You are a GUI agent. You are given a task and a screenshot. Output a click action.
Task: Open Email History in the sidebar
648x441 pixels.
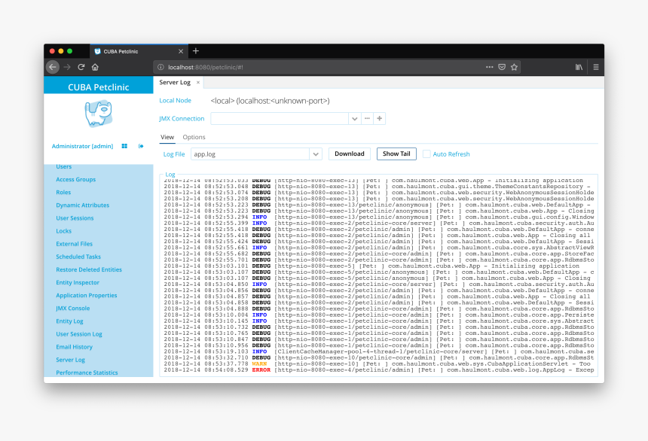point(75,347)
